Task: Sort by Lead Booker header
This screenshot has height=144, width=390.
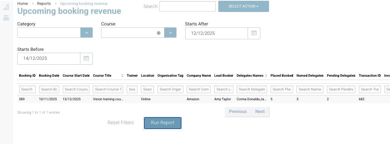Action: pyautogui.click(x=224, y=76)
